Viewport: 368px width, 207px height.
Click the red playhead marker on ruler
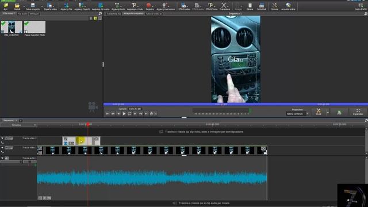88,124
